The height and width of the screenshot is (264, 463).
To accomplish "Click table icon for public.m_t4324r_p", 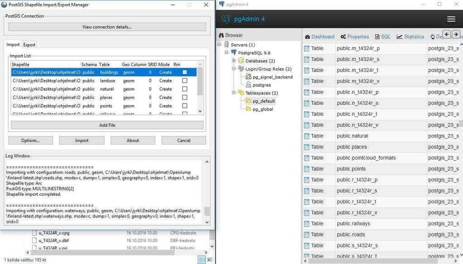I will point(306,48).
